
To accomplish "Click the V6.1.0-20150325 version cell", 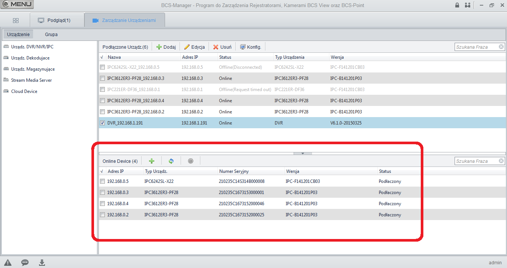I will tap(346, 123).
